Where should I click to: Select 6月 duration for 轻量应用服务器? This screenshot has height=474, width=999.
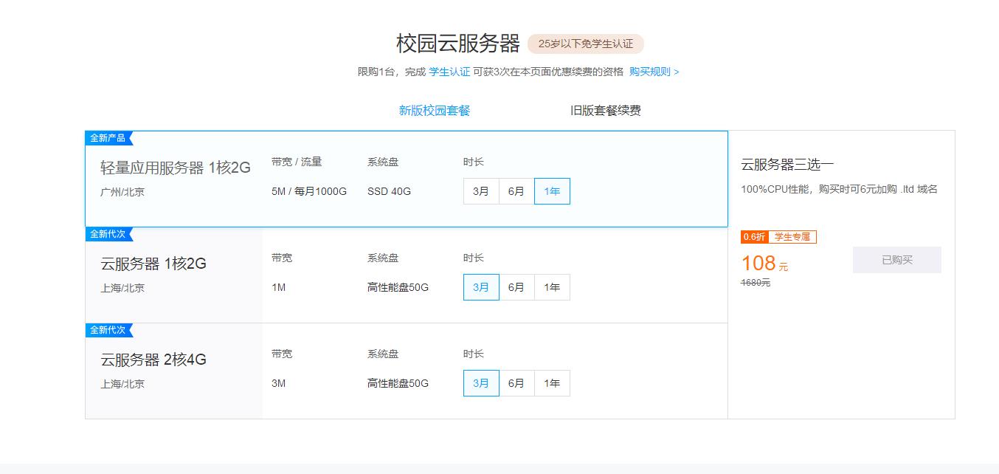click(x=516, y=191)
